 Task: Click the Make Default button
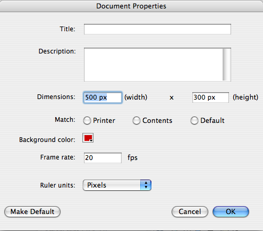(32, 211)
